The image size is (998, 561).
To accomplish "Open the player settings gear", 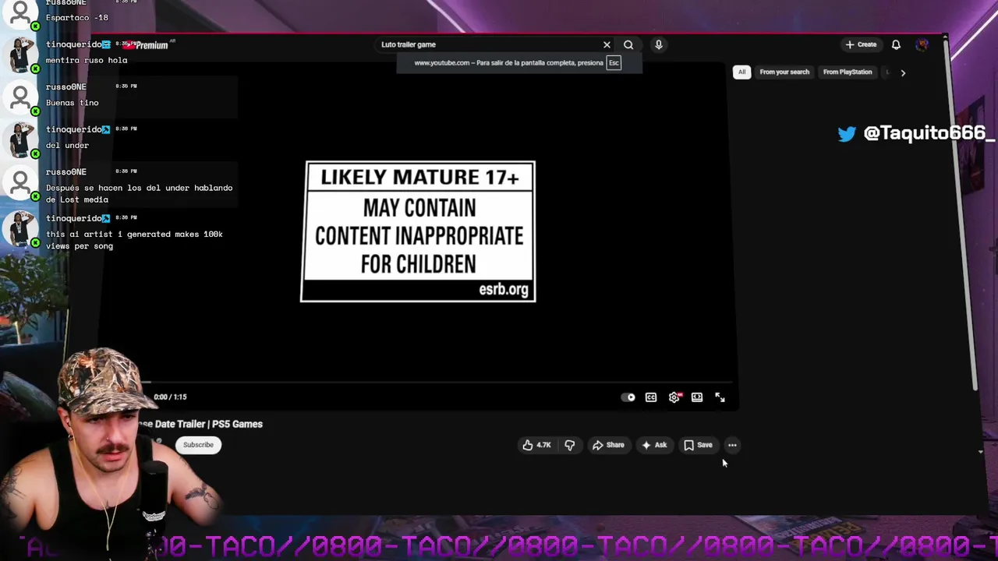I will (x=674, y=397).
